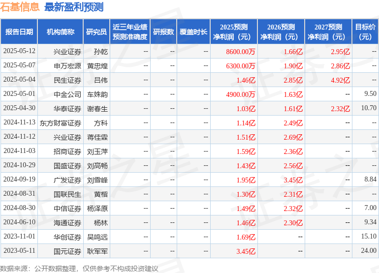The height and width of the screenshot is (273, 379).
Task: Select institution 华泰证券
Action: pyautogui.click(x=67, y=109)
